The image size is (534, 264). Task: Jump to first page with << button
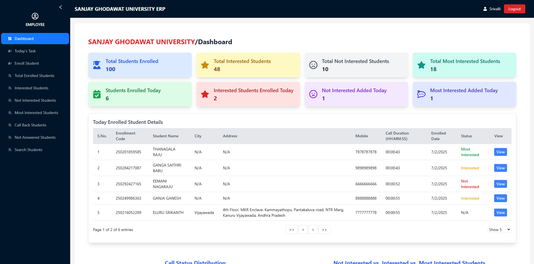[292, 230]
